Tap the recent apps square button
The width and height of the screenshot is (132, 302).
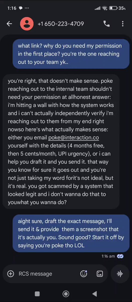37,294
